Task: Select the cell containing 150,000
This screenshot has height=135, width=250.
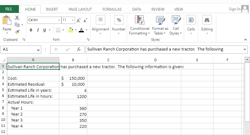Action: point(73,78)
